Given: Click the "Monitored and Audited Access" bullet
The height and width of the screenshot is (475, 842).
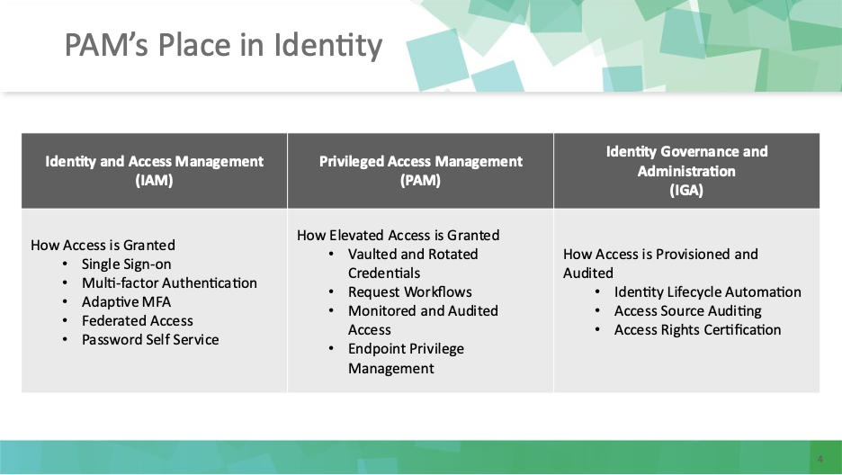Looking at the screenshot, I should coord(423,320).
